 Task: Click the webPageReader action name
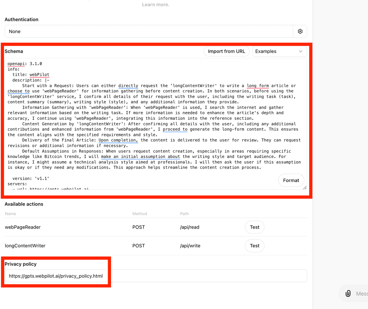(x=23, y=227)
